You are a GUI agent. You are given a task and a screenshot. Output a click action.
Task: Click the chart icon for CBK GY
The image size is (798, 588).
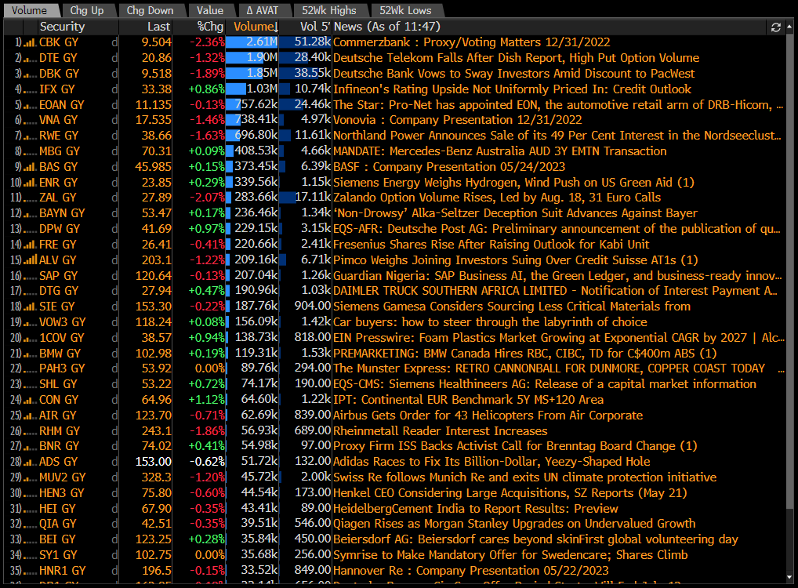(30, 43)
